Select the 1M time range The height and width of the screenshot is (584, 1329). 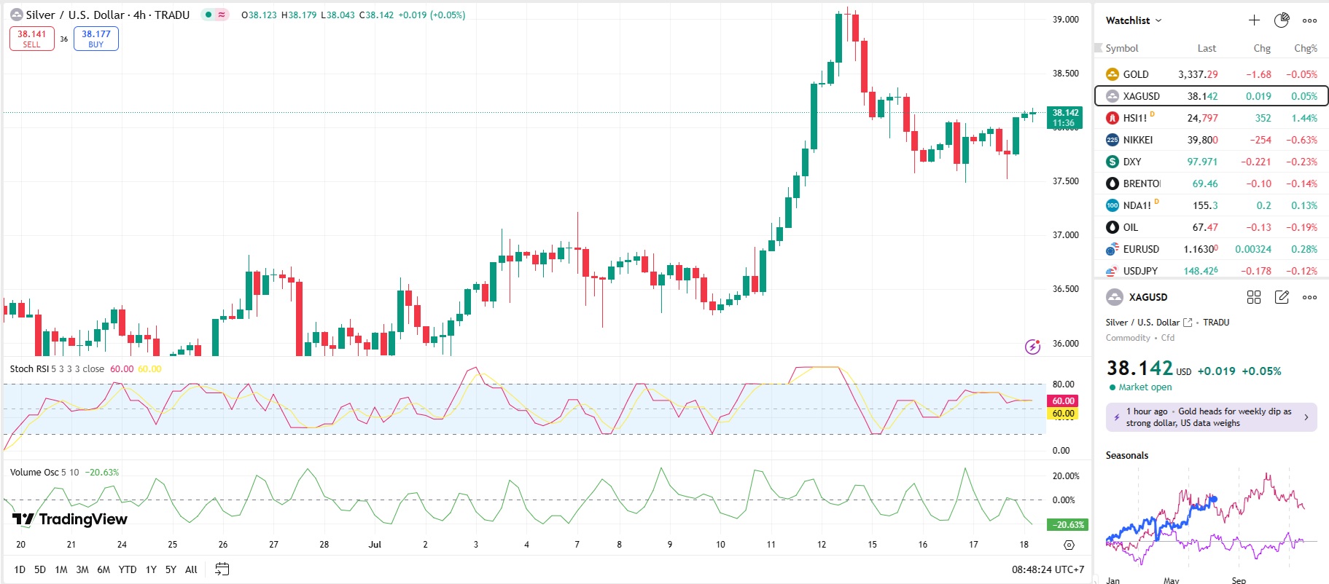point(61,569)
